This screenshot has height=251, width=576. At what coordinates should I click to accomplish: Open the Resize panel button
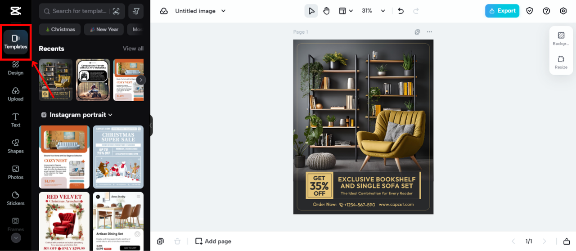pos(561,63)
